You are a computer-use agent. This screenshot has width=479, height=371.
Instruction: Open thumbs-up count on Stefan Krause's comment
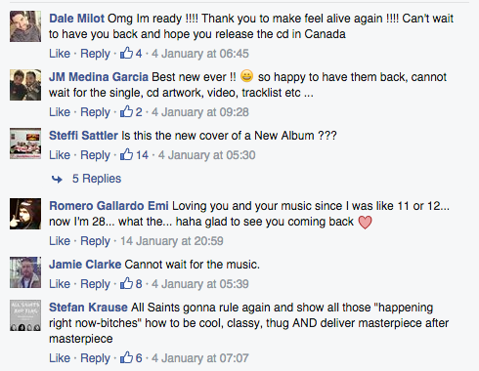pyautogui.click(x=131, y=357)
